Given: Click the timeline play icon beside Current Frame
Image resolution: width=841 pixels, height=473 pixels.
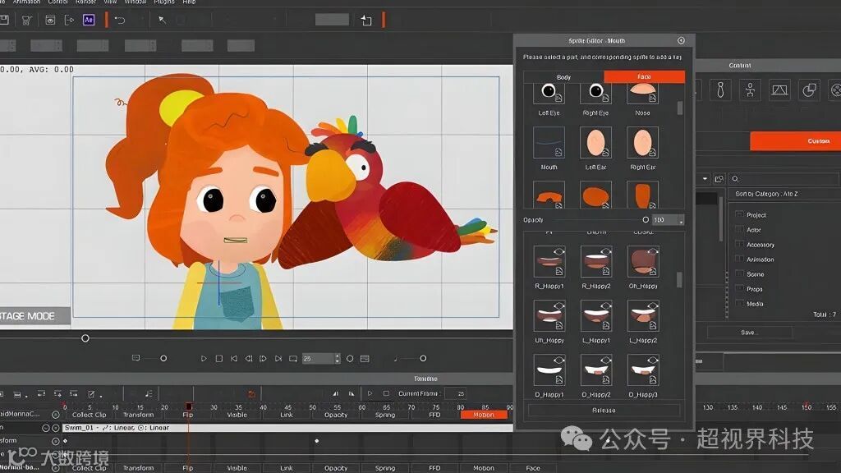Looking at the screenshot, I should point(370,393).
